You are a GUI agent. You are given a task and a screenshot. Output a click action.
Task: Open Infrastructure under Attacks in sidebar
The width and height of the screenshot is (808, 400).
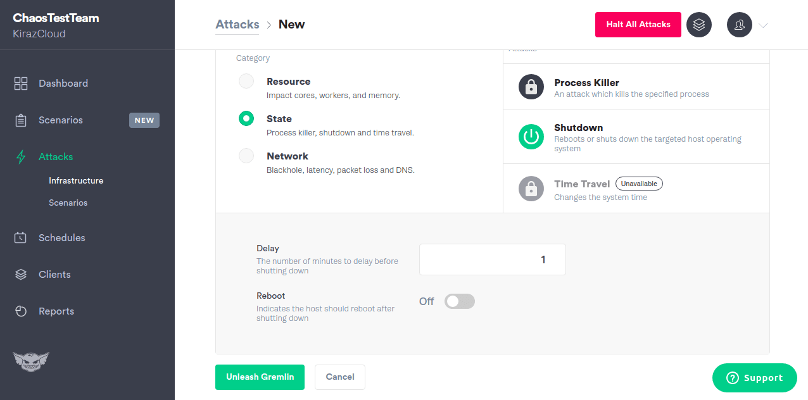[76, 180]
